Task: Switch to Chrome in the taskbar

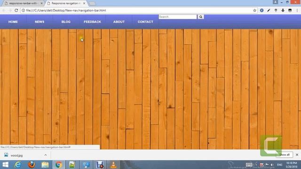Action: (58, 165)
